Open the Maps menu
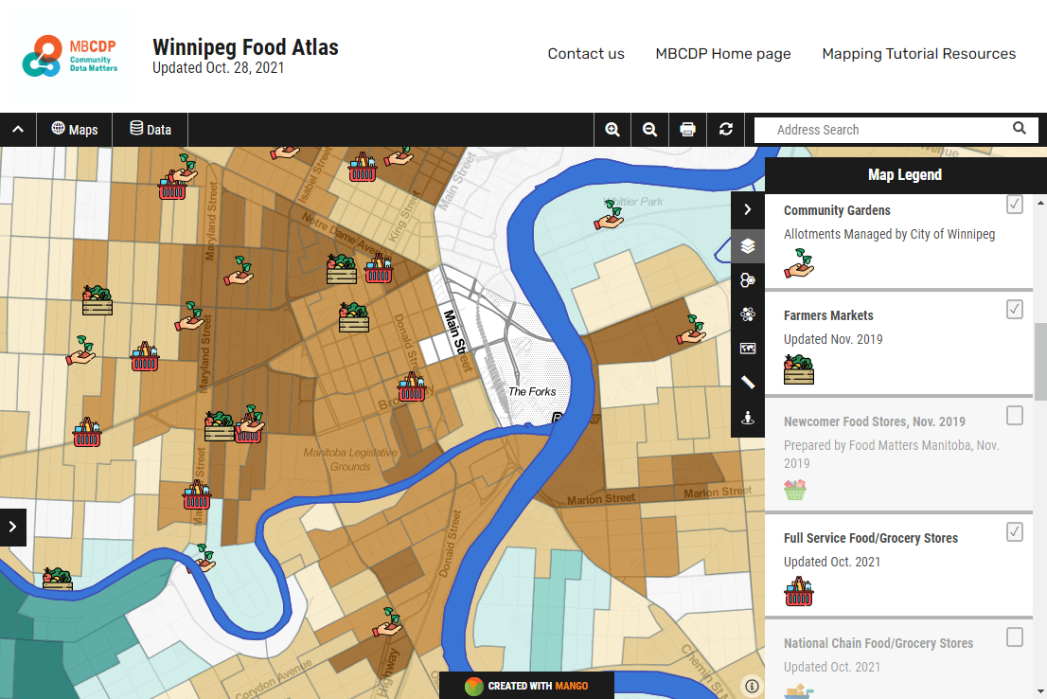 pos(75,130)
